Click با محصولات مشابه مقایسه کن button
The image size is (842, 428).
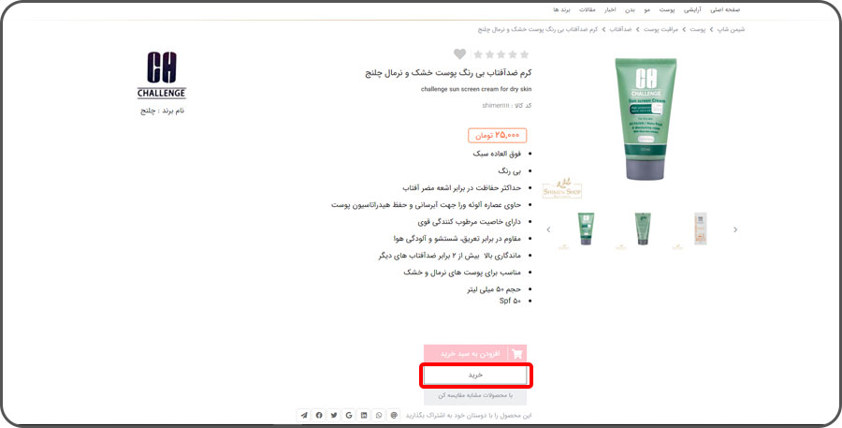pyautogui.click(x=475, y=395)
